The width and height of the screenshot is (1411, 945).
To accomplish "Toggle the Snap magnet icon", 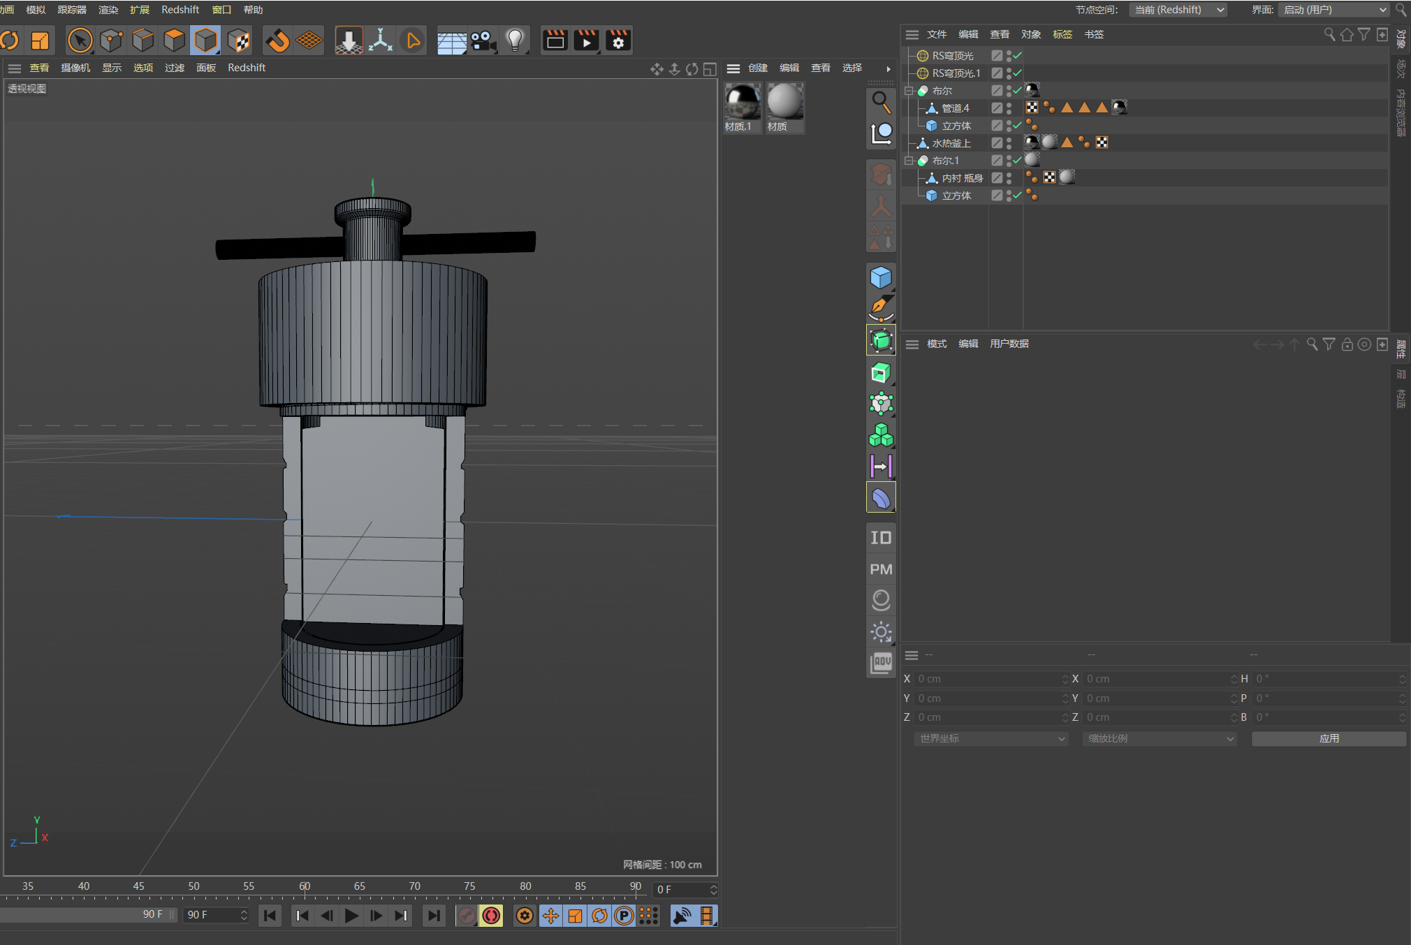I will [x=277, y=41].
